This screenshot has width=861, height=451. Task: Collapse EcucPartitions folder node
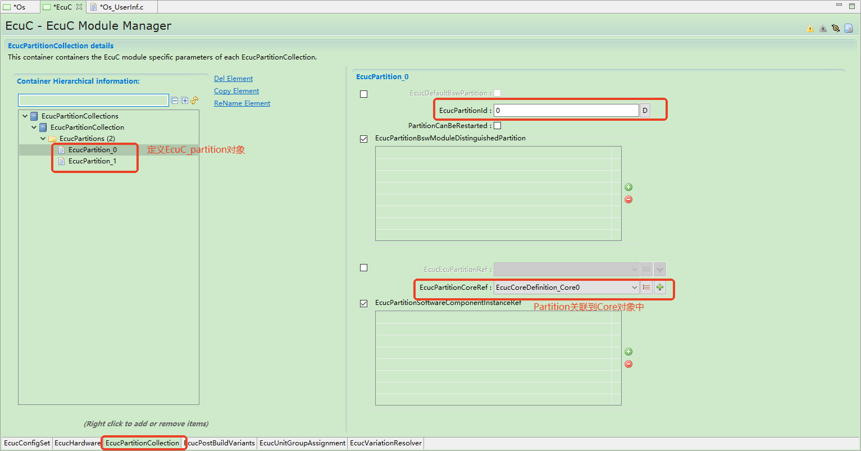(43, 139)
